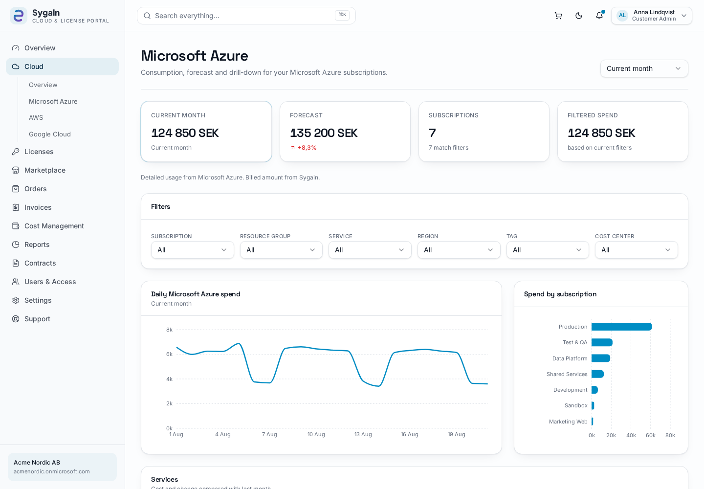Open Cost Management page
The image size is (704, 489).
pos(62,226)
